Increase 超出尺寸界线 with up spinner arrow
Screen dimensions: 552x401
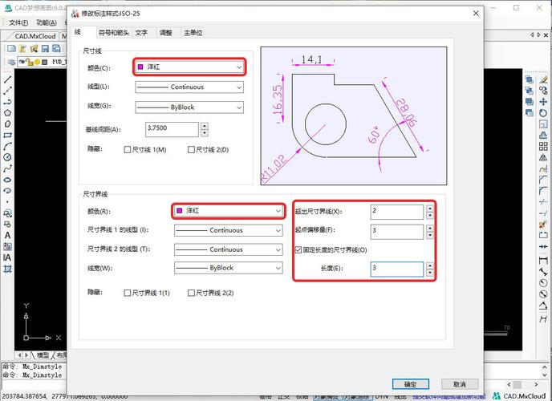pyautogui.click(x=430, y=209)
